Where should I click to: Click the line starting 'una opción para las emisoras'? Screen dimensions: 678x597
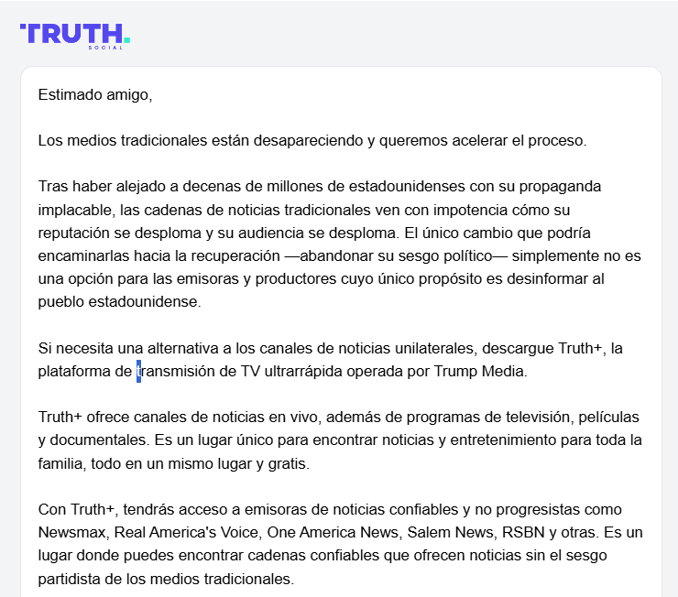tap(321, 278)
